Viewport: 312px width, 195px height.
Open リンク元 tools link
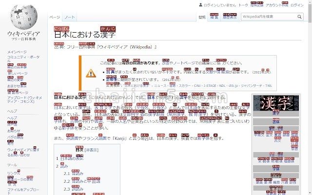pyautogui.click(x=14, y=173)
